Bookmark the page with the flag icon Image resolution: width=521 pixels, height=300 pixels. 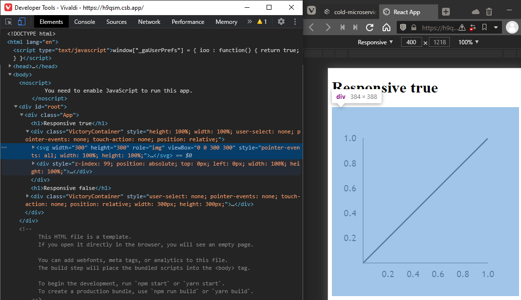[484, 27]
